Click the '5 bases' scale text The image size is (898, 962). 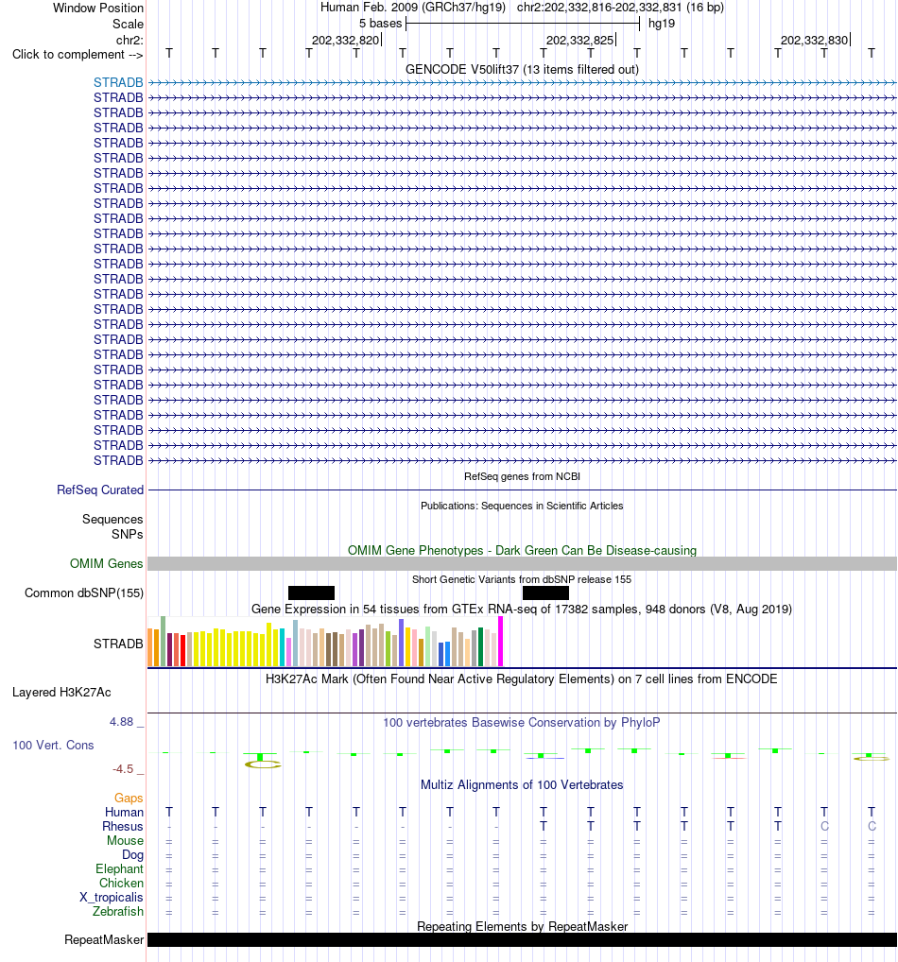click(x=381, y=24)
